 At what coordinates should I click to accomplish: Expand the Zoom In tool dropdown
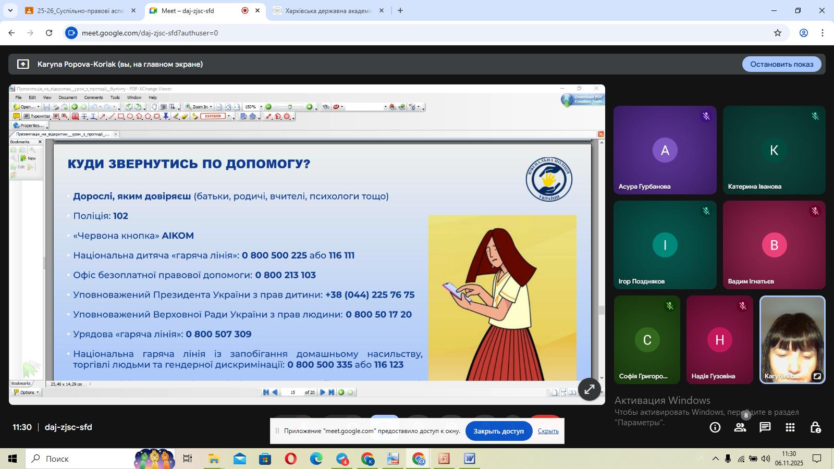pyautogui.click(x=211, y=107)
